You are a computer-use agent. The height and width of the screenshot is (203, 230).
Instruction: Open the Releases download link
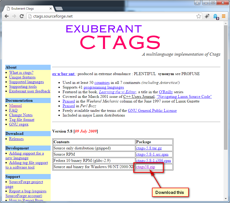16,139
